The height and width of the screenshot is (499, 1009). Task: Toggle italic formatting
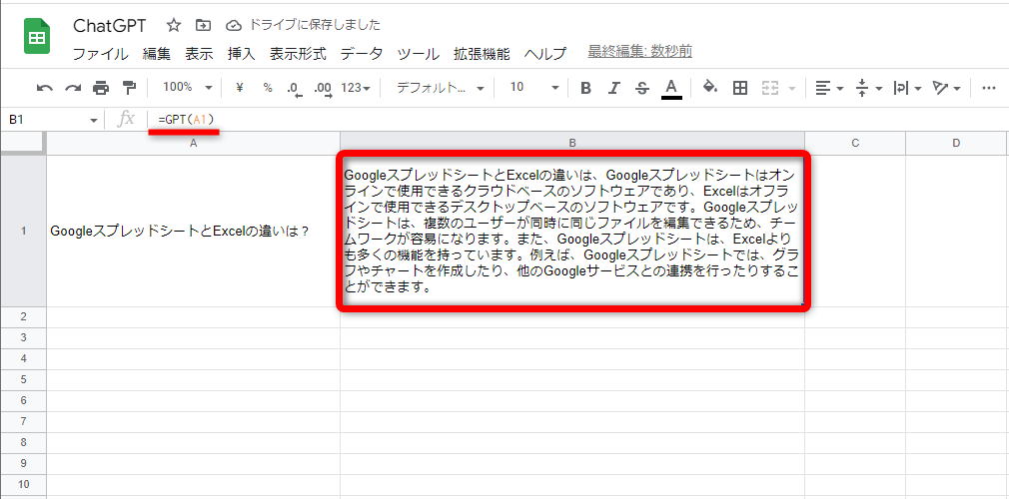(614, 88)
